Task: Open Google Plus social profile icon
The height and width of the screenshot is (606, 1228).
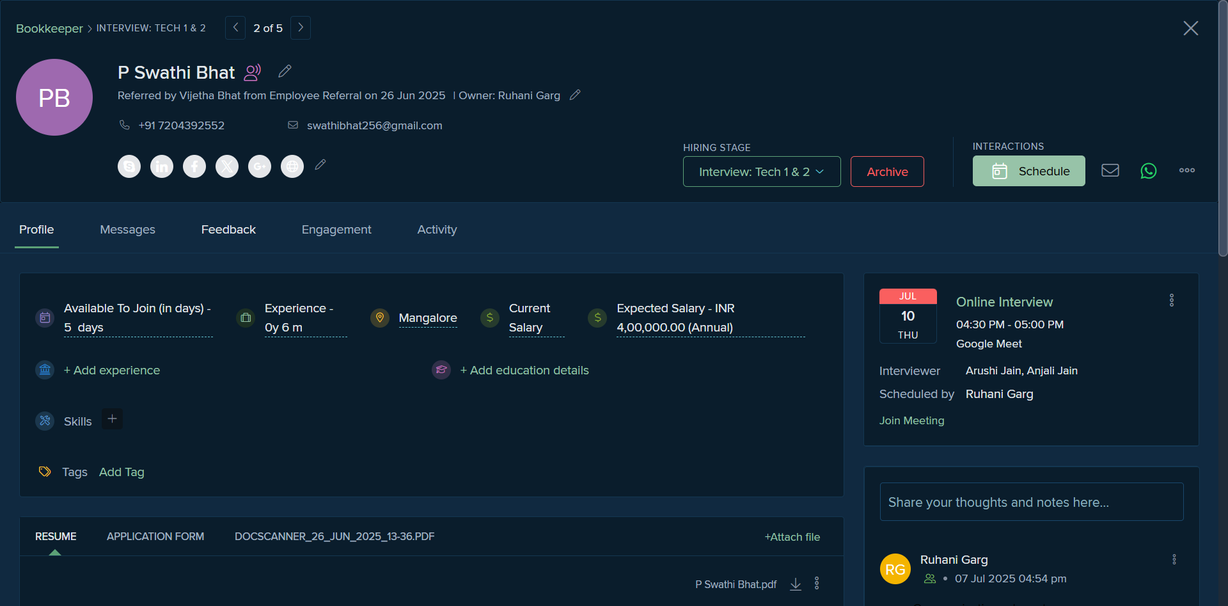Action: pos(260,166)
